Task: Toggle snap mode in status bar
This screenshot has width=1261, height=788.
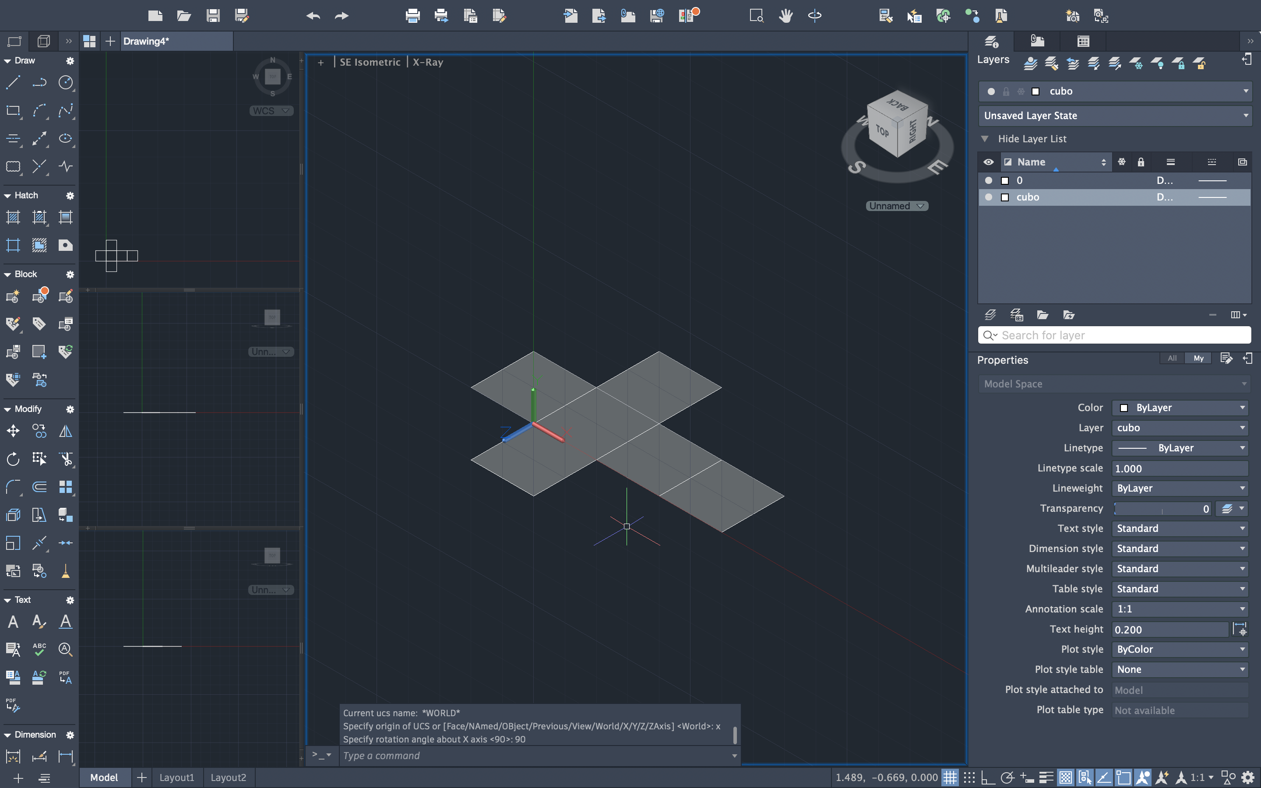Action: (x=969, y=777)
